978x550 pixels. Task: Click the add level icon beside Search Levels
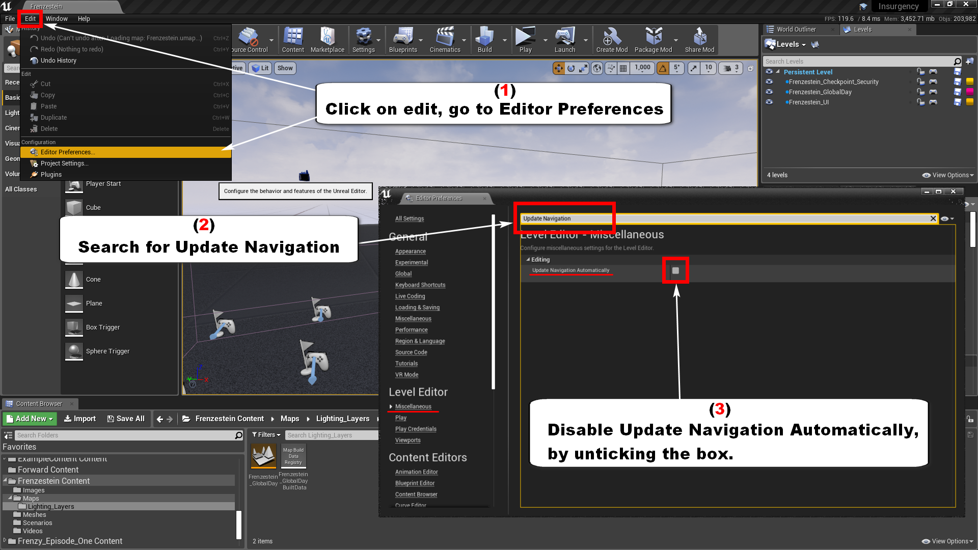point(969,61)
